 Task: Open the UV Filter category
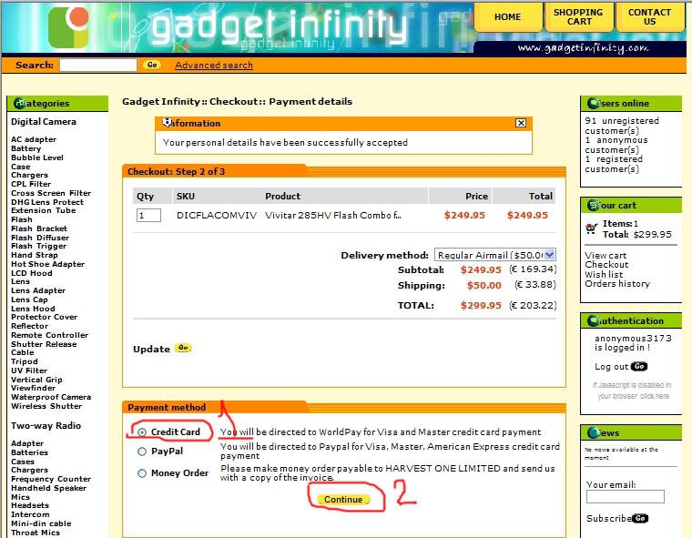pyautogui.click(x=29, y=371)
